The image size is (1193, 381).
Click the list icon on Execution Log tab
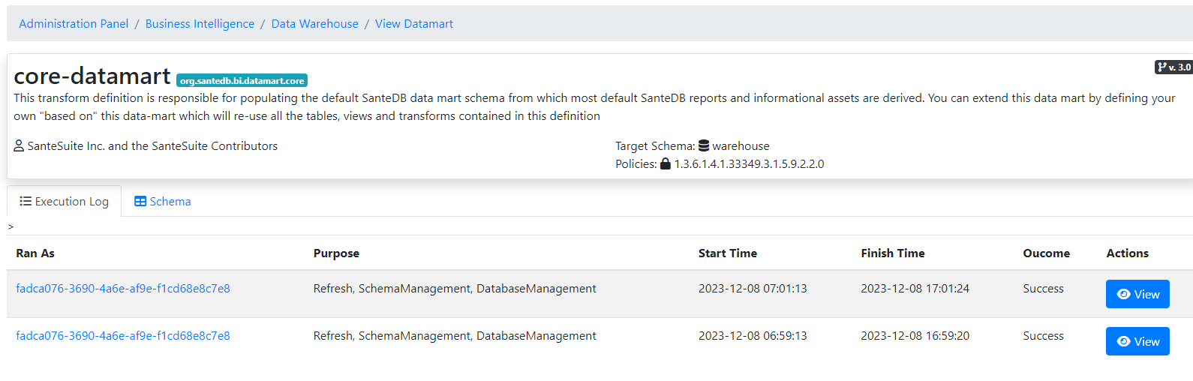[26, 202]
